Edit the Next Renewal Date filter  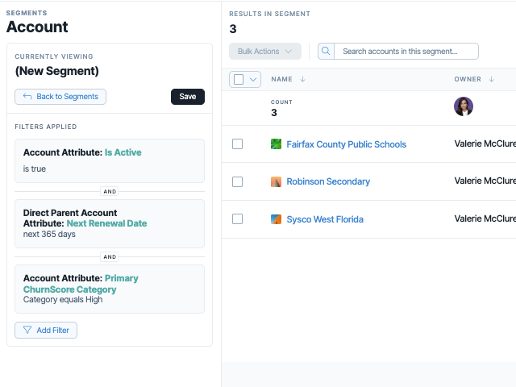click(x=110, y=223)
